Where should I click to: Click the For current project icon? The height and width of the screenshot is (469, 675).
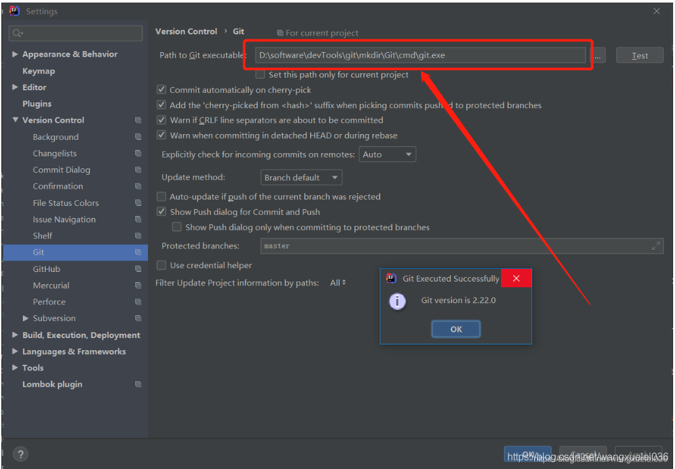click(280, 33)
